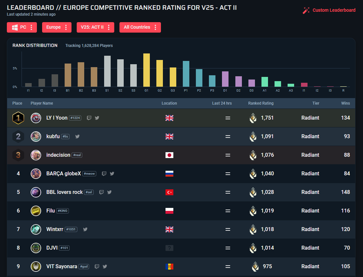Image resolution: width=363 pixels, height=277 pixels.
Task: Open BARÇA globeX's Twitter profile icon
Action: [112, 174]
